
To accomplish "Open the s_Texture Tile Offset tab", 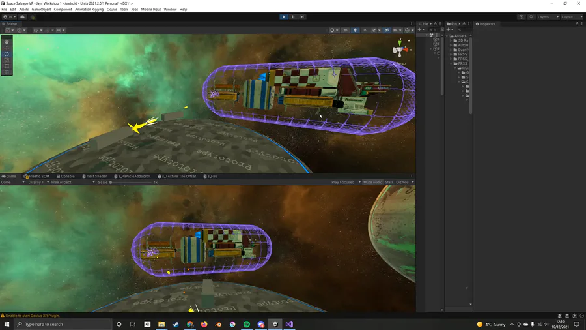I will point(176,176).
